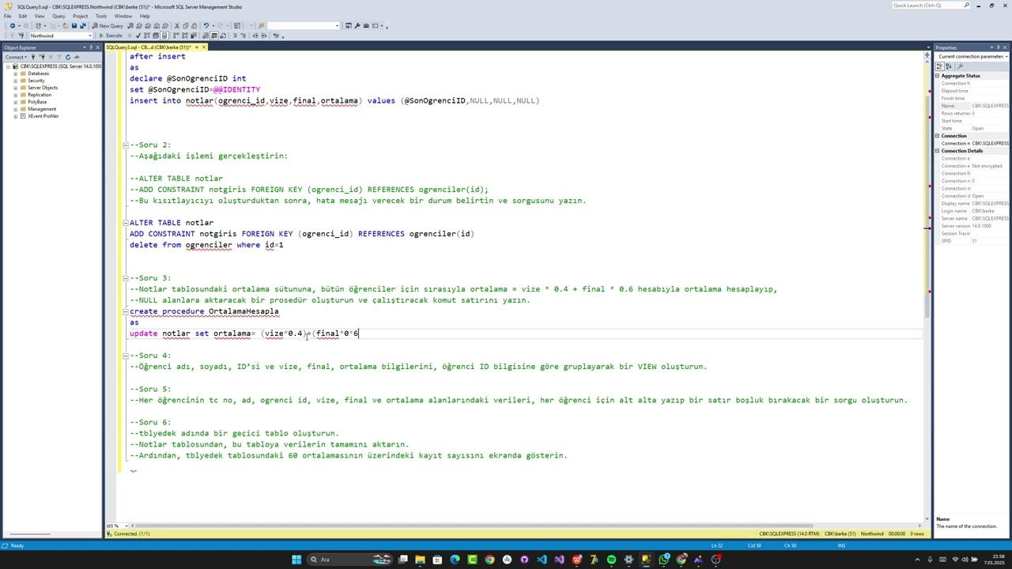The image size is (1012, 569).
Task: Expand the Replication node
Action: click(x=15, y=95)
